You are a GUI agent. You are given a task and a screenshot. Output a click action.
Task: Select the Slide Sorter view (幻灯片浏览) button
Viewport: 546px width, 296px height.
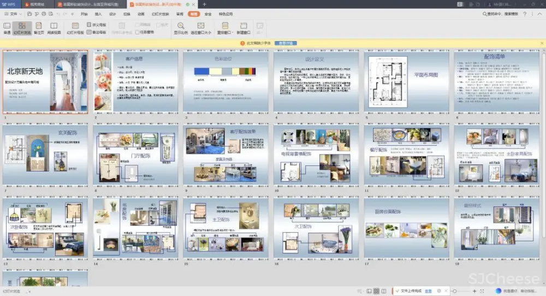(22, 28)
